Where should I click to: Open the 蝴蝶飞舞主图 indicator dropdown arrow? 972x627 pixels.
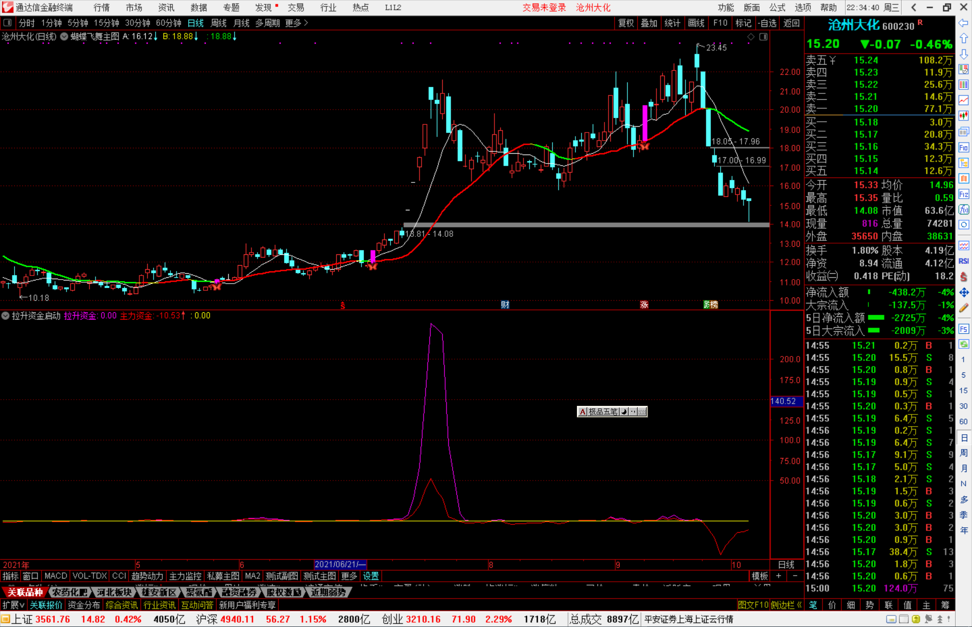(64, 37)
